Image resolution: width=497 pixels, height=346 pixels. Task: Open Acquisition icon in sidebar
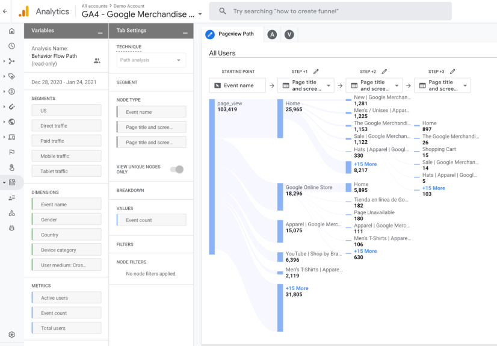[11, 61]
